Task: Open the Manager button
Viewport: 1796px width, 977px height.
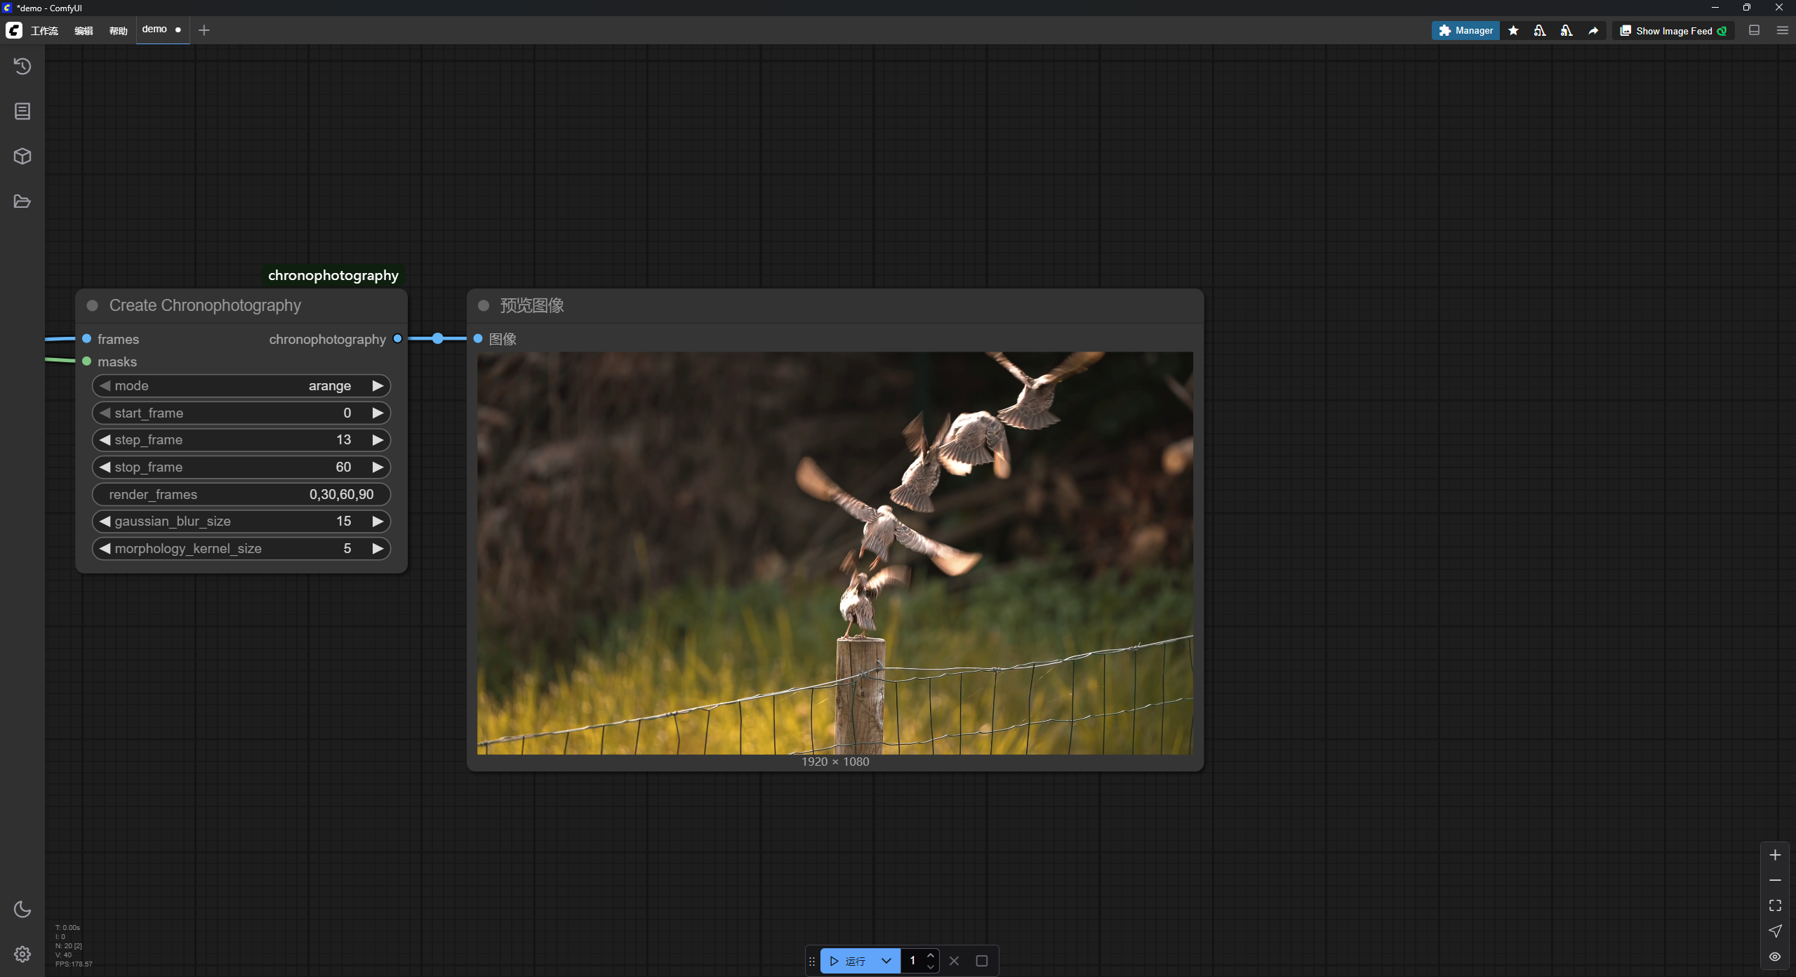Action: click(1465, 31)
